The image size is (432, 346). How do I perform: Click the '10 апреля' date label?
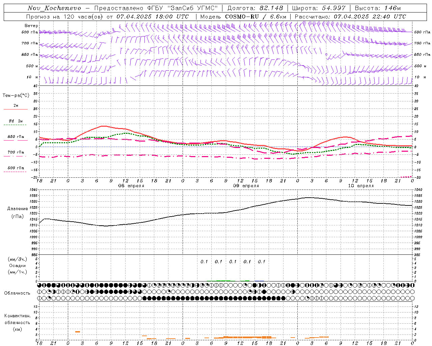coord(361,186)
